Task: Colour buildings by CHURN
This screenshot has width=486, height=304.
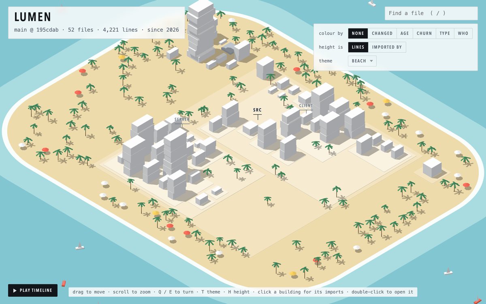Action: [x=424, y=33]
